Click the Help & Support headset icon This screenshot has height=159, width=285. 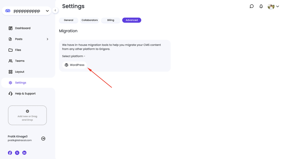(x=11, y=93)
